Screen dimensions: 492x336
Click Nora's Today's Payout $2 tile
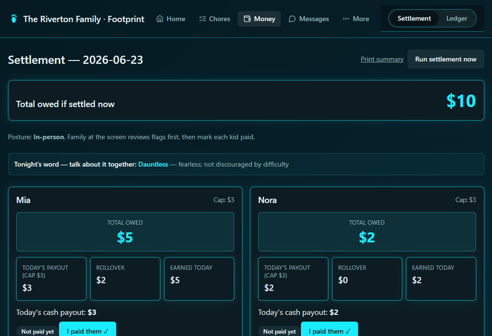293,279
